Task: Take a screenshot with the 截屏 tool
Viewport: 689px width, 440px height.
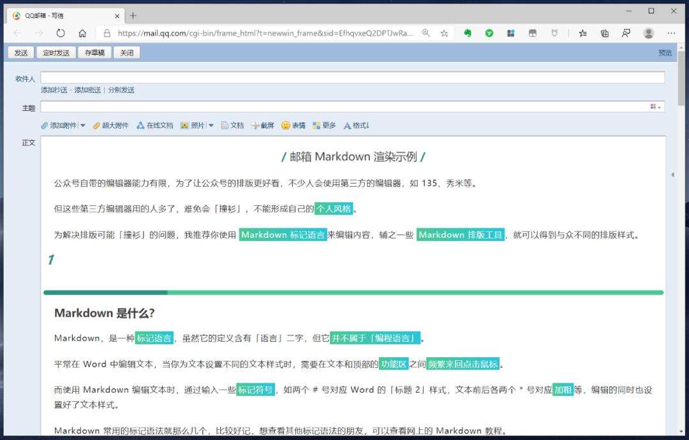Action: pyautogui.click(x=261, y=125)
